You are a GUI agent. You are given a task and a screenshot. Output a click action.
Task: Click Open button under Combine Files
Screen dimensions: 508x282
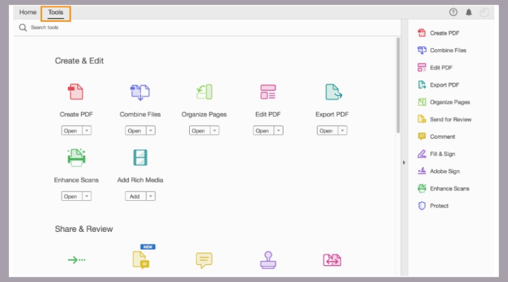coord(135,130)
